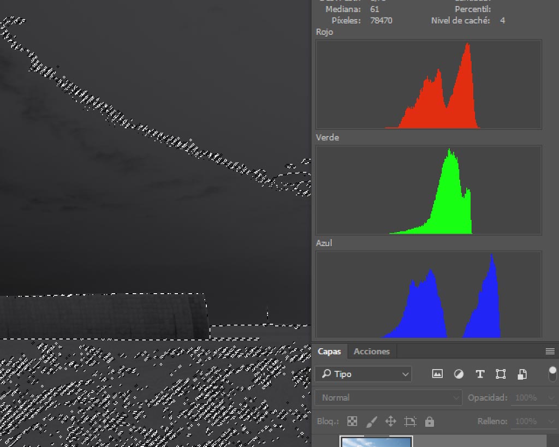This screenshot has width=559, height=447.
Task: Click the Azul channel label
Action: 324,243
